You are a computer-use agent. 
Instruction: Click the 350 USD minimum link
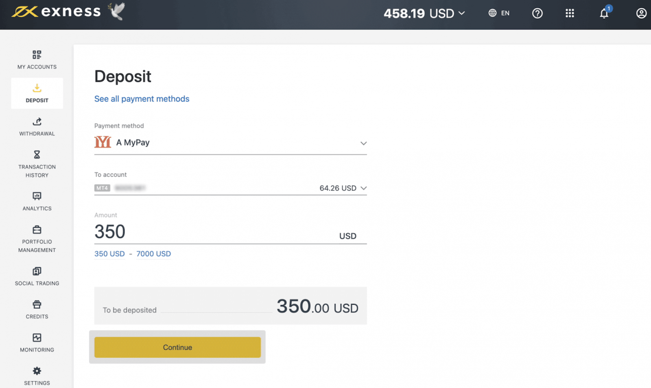[109, 254]
